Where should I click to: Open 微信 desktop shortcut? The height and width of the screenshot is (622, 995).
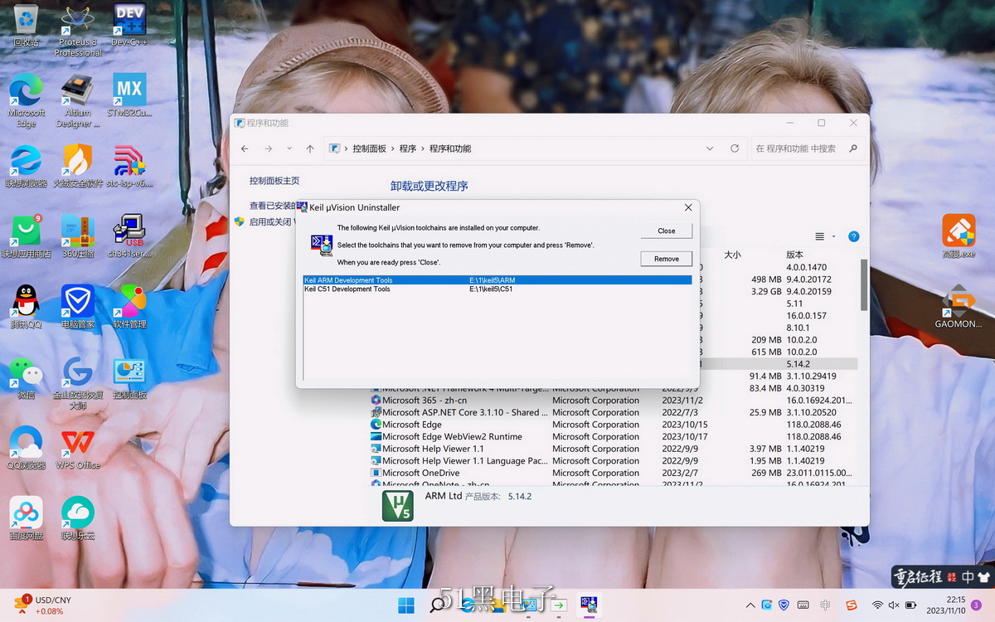pyautogui.click(x=27, y=377)
